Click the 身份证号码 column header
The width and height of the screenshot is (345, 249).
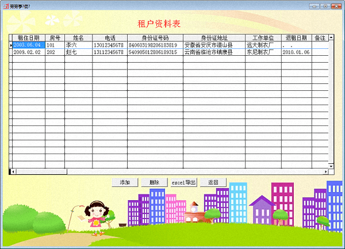coord(155,38)
